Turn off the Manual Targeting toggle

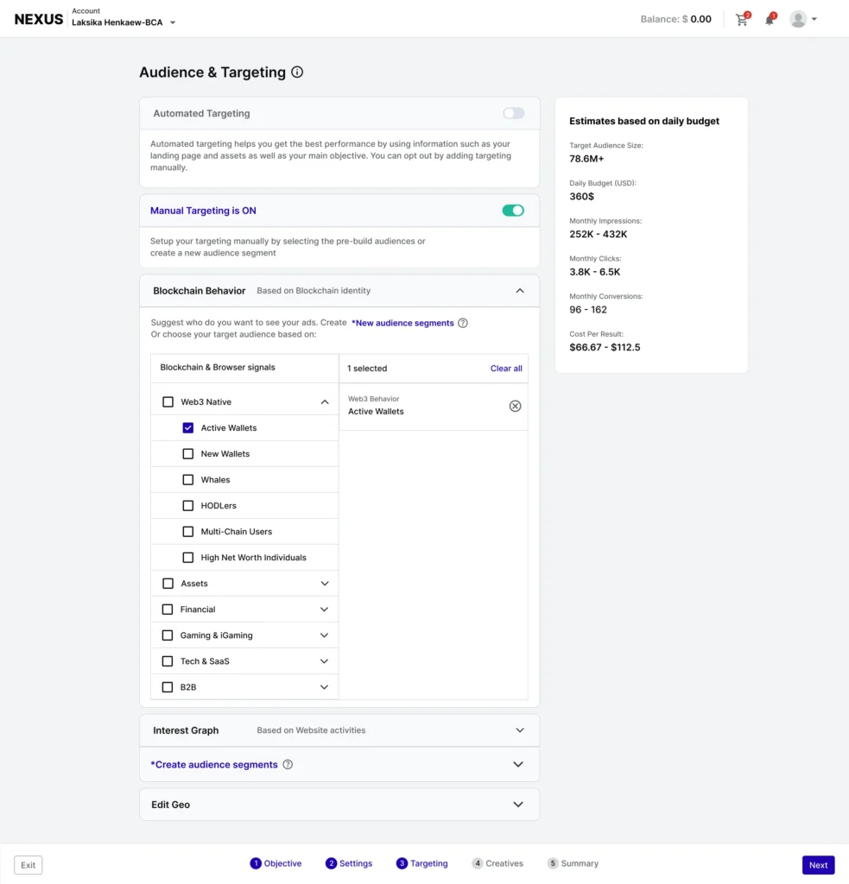(x=513, y=211)
